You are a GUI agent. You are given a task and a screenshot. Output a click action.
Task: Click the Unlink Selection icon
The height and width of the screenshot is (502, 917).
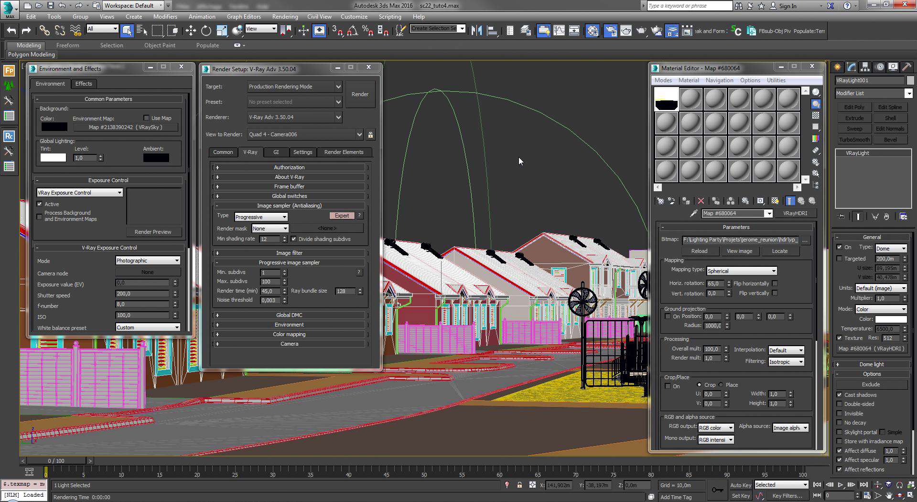pos(60,31)
